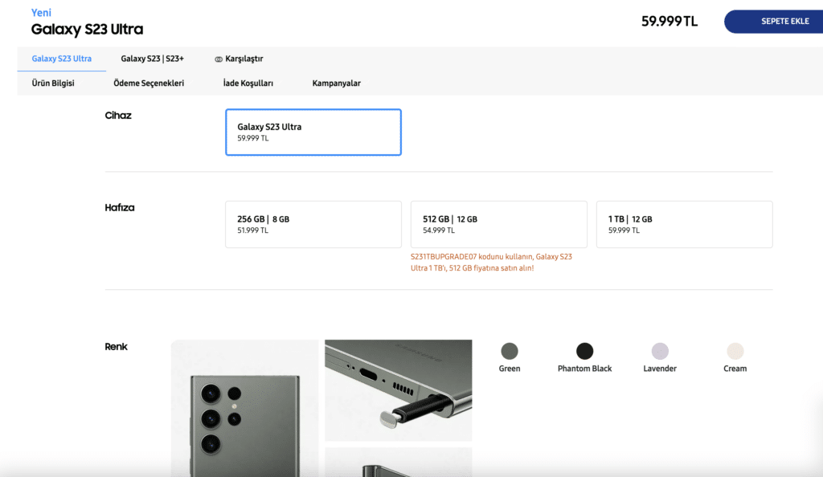823x477 pixels.
Task: Open the Galaxy S23 Ultra tab
Action: coord(61,59)
